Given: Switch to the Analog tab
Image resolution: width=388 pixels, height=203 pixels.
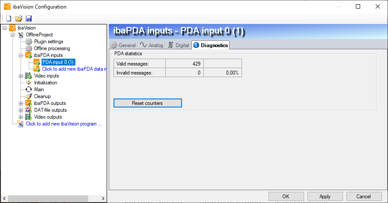Looking at the screenshot, I should (x=152, y=45).
